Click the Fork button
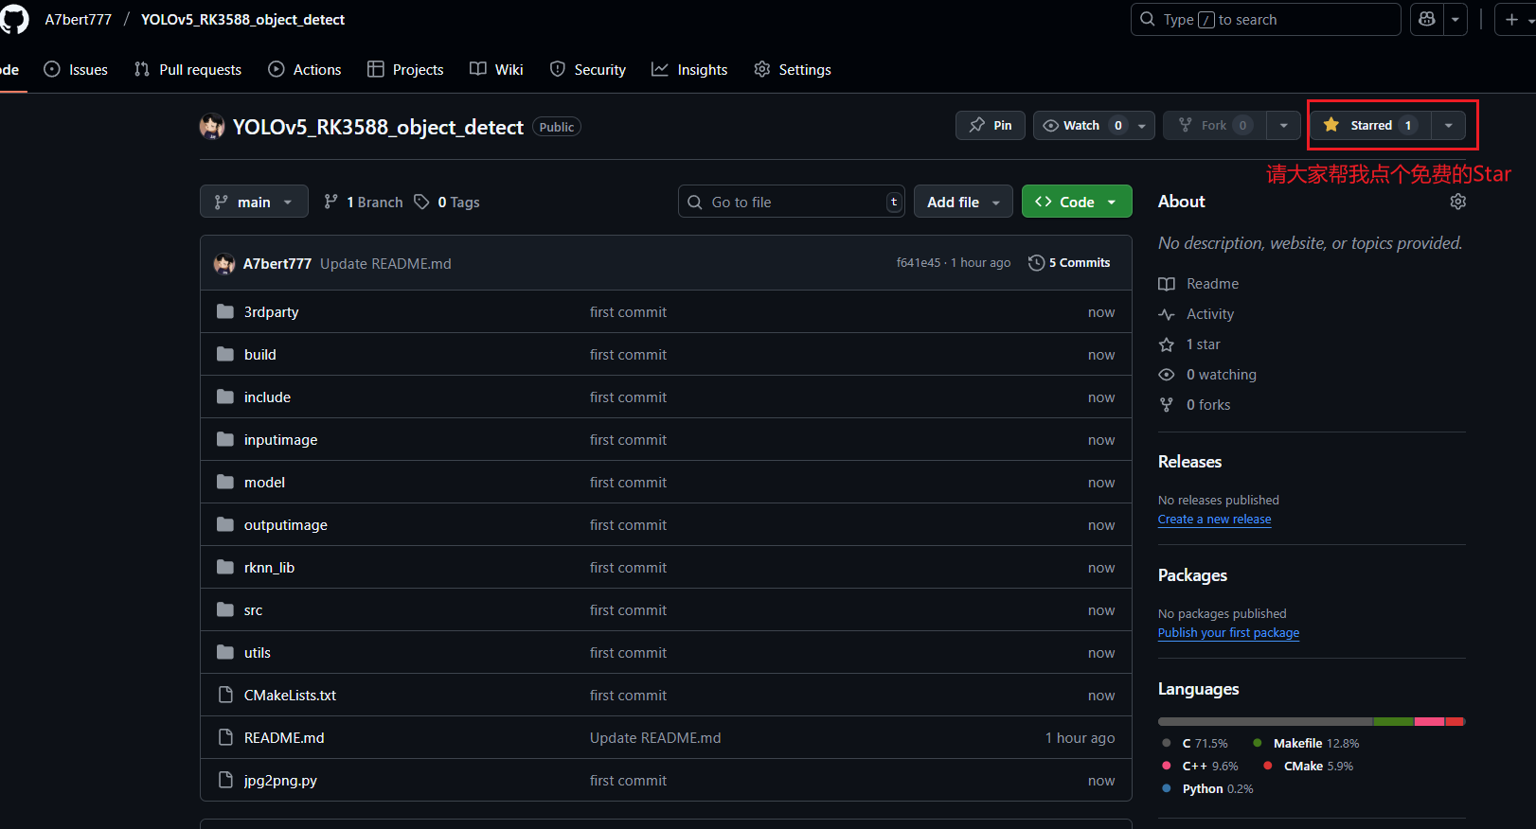Image resolution: width=1536 pixels, height=829 pixels. [1215, 125]
